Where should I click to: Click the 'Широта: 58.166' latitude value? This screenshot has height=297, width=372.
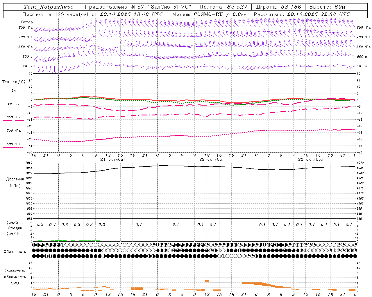coord(278,7)
